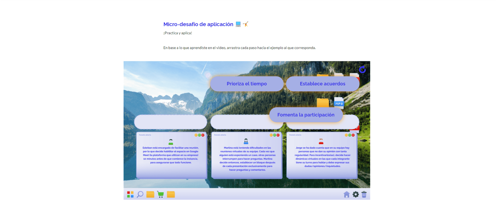496x214 pixels.
Task: Click the "Micro-desafío de aplicación" heading
Action: (198, 24)
